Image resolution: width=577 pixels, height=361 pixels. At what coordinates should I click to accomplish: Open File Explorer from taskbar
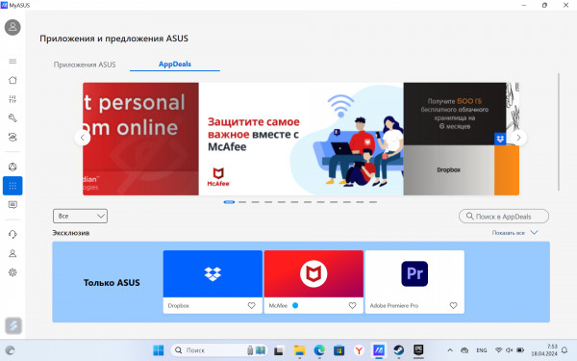[299, 350]
